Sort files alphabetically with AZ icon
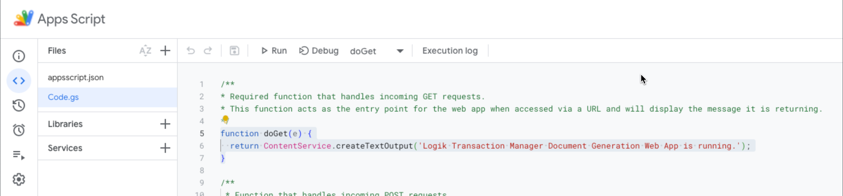Image resolution: width=843 pixels, height=196 pixels. 145,51
